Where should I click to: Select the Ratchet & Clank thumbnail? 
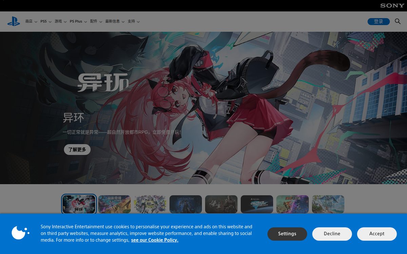point(292,204)
